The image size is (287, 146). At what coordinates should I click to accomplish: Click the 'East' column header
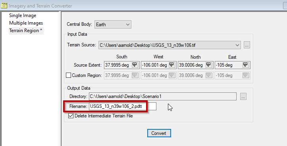232,57
